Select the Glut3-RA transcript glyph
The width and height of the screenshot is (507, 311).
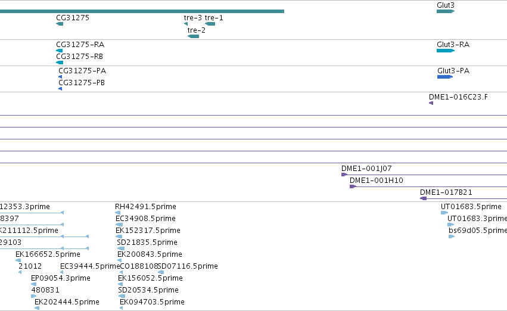coord(446,51)
